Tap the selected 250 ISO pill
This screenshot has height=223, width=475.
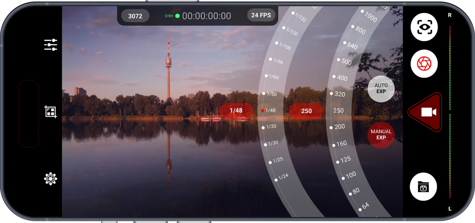306,111
